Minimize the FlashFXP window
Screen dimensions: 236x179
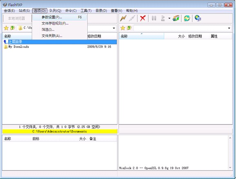[212, 5]
